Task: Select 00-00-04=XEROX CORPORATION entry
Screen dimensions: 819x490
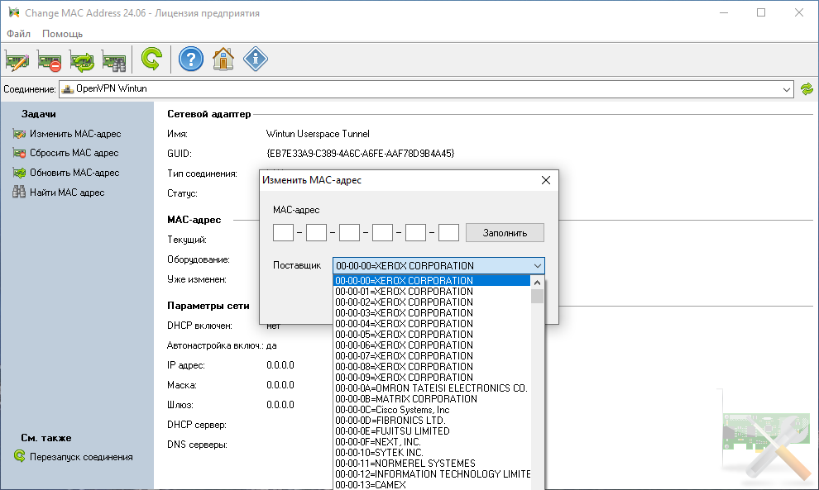Action: pos(432,324)
